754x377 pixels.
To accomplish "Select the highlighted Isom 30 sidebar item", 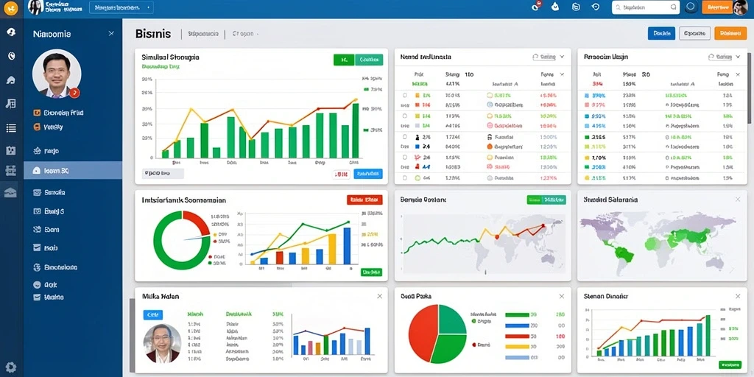I will [x=73, y=170].
